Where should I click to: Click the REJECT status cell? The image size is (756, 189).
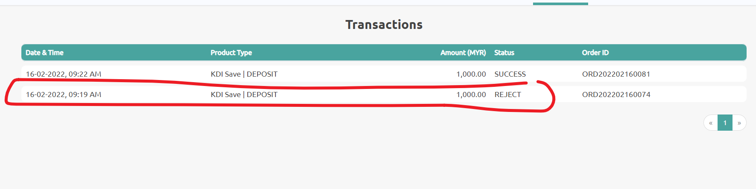click(x=507, y=94)
